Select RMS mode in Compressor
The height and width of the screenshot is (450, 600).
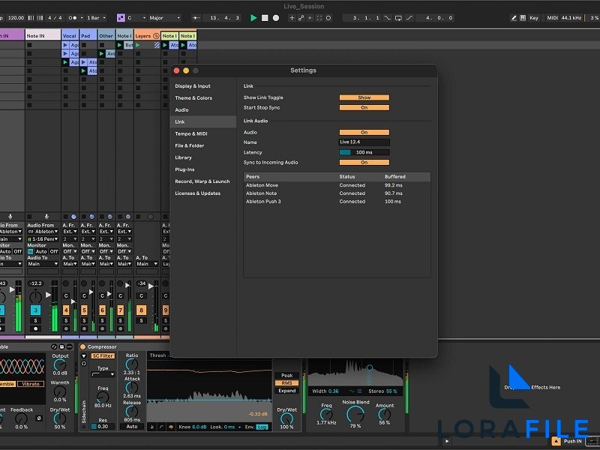pos(287,383)
